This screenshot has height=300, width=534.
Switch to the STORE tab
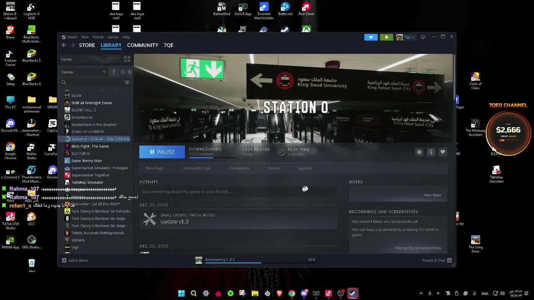click(87, 45)
